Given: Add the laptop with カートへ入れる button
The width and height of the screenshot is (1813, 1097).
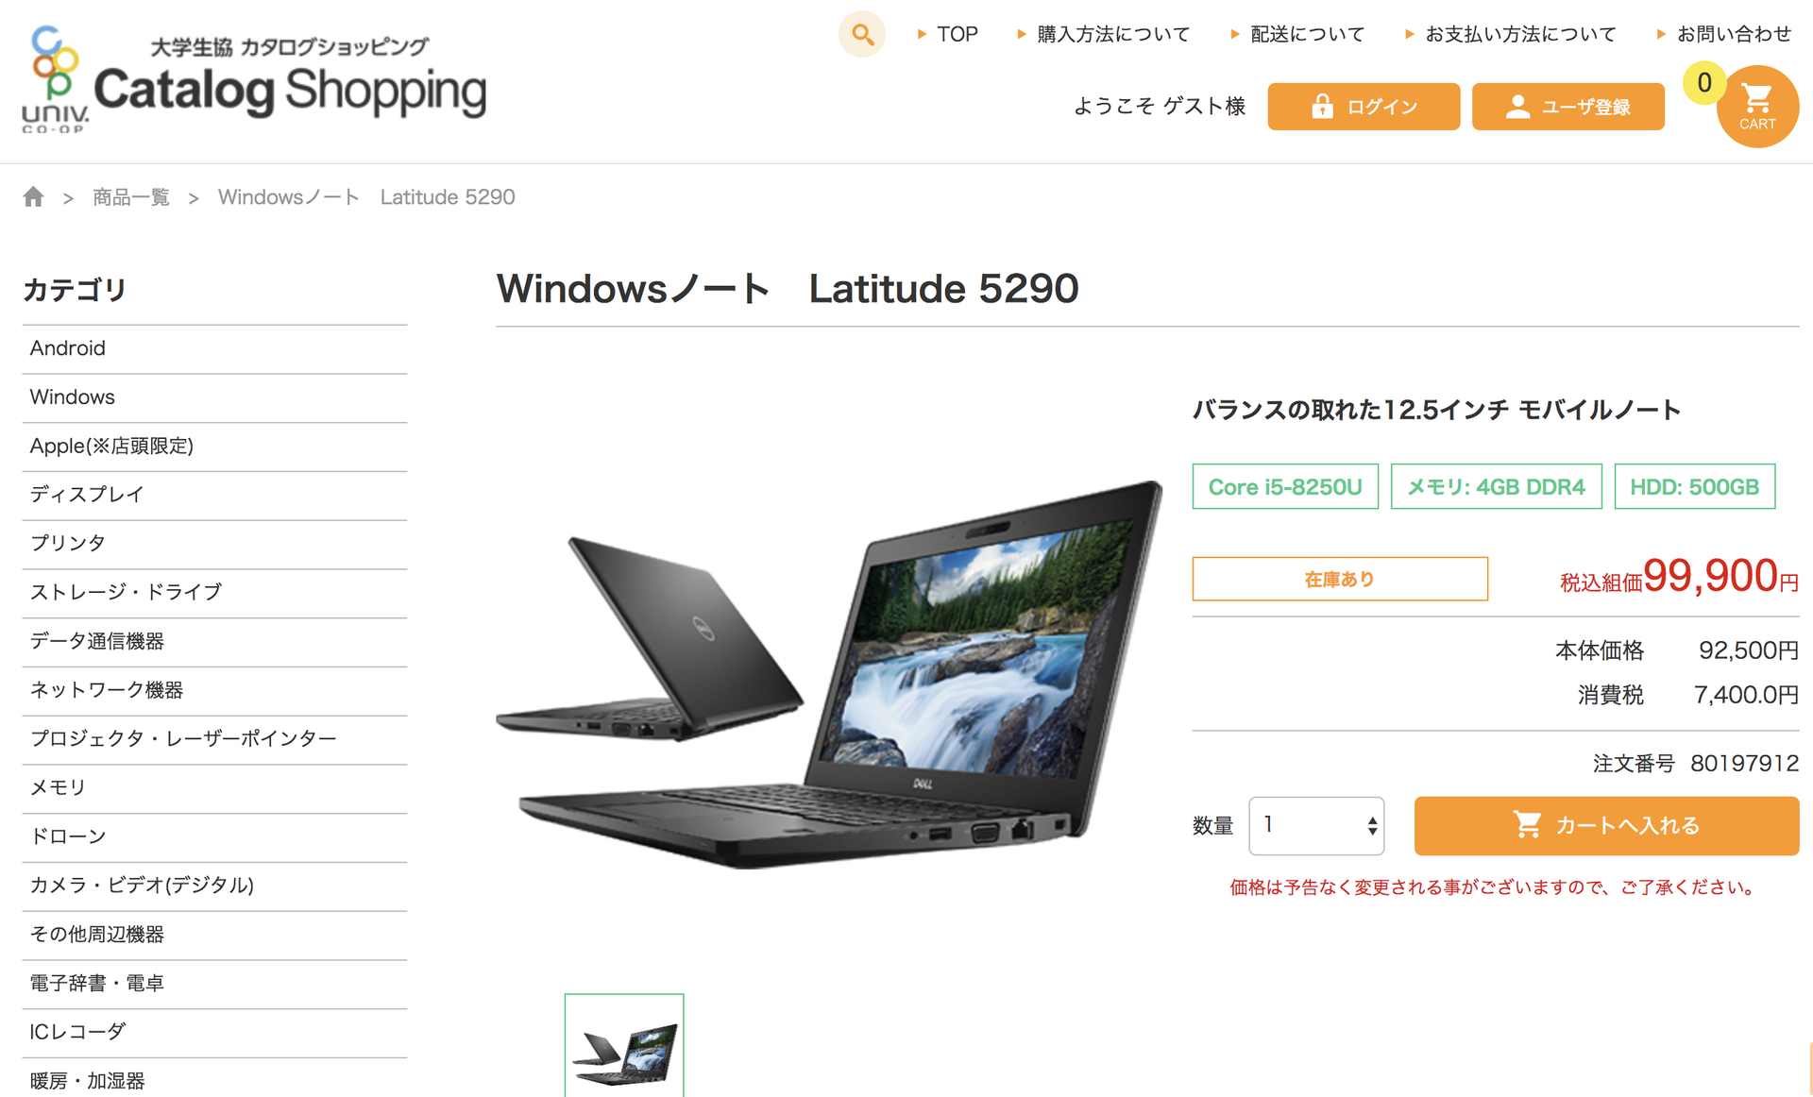Looking at the screenshot, I should [x=1606, y=826].
